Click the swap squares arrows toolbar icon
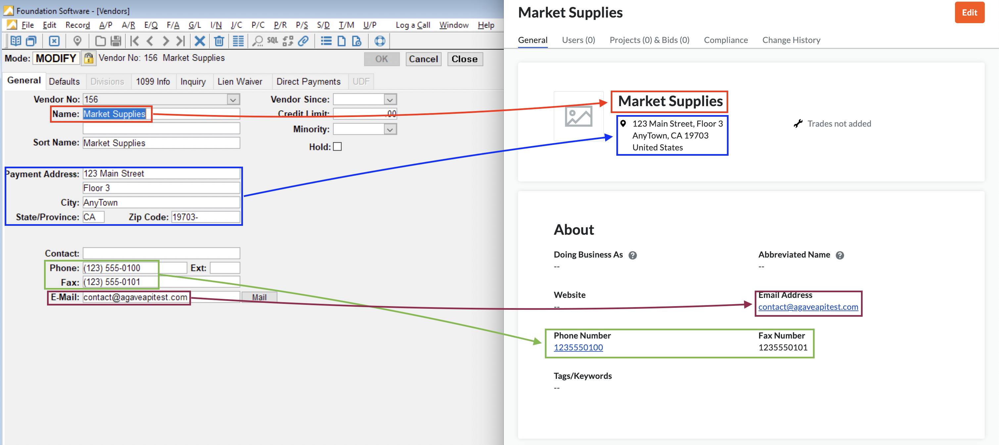Image resolution: width=999 pixels, height=445 pixels. [x=288, y=41]
